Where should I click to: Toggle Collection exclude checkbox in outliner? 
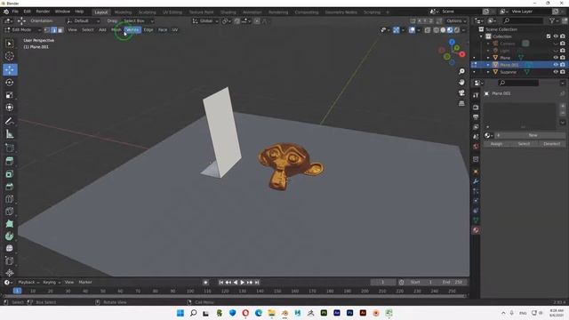[x=549, y=36]
